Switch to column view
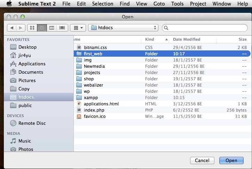The height and width of the screenshot is (169, 252). [52, 28]
